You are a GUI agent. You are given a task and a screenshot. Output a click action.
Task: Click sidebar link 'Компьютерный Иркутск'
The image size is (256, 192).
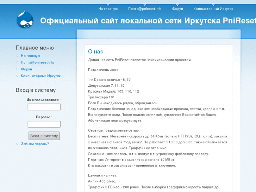(x=40, y=76)
